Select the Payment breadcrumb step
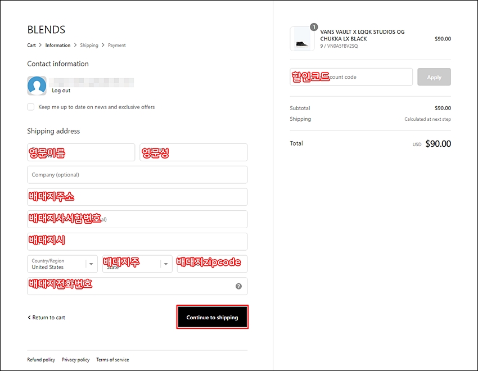Screen dimensions: 478x371 point(117,45)
